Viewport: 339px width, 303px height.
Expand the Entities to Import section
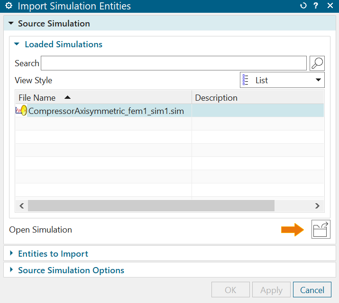11,254
